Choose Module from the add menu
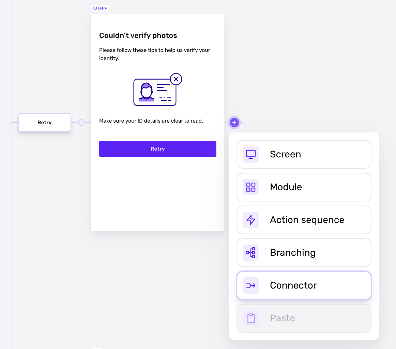 click(x=304, y=187)
